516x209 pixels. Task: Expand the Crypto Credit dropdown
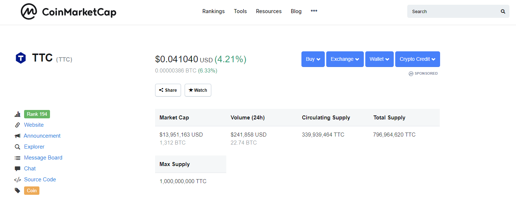pyautogui.click(x=417, y=59)
